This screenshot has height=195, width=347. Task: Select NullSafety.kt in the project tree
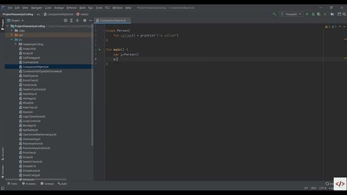pos(30,130)
